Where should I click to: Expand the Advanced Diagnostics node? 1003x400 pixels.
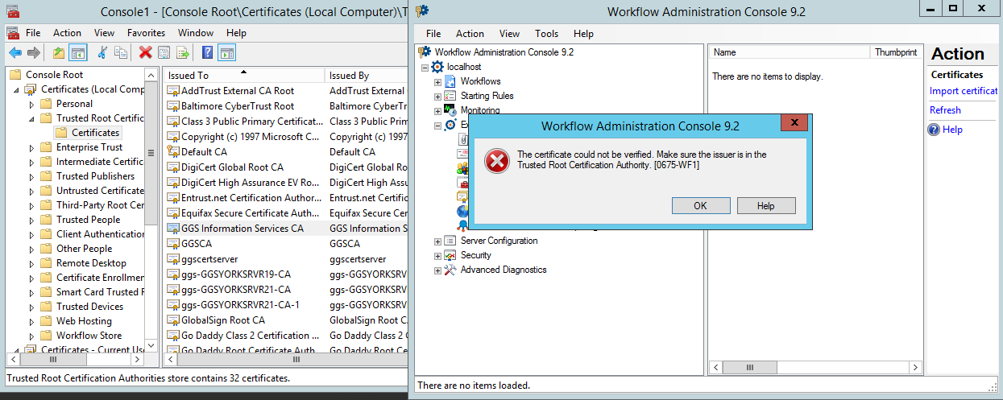[x=437, y=270]
